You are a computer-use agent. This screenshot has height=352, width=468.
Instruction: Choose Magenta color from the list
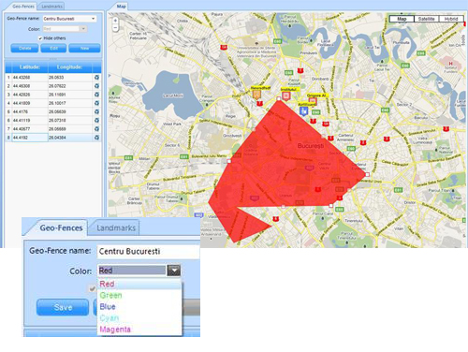point(115,330)
